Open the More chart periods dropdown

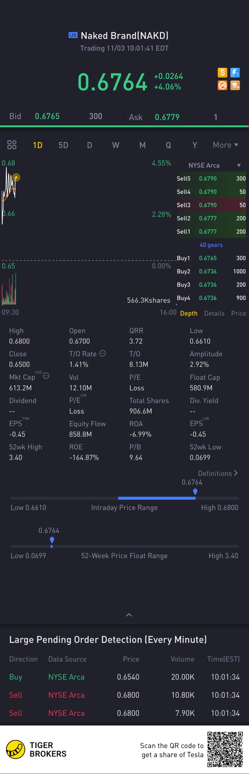coord(225,145)
